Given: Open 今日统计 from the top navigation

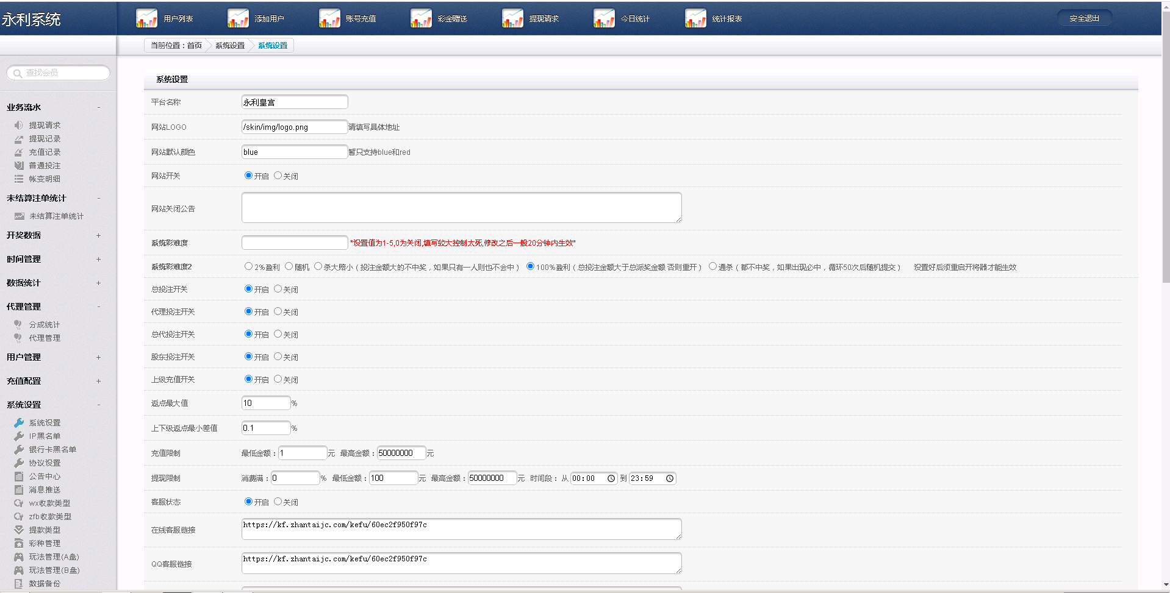Looking at the screenshot, I should pos(634,19).
